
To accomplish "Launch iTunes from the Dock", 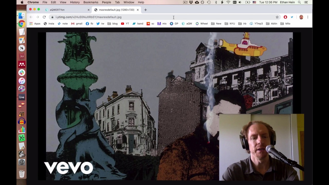I will point(22,81).
